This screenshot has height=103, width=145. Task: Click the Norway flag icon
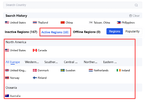tap(7, 78)
